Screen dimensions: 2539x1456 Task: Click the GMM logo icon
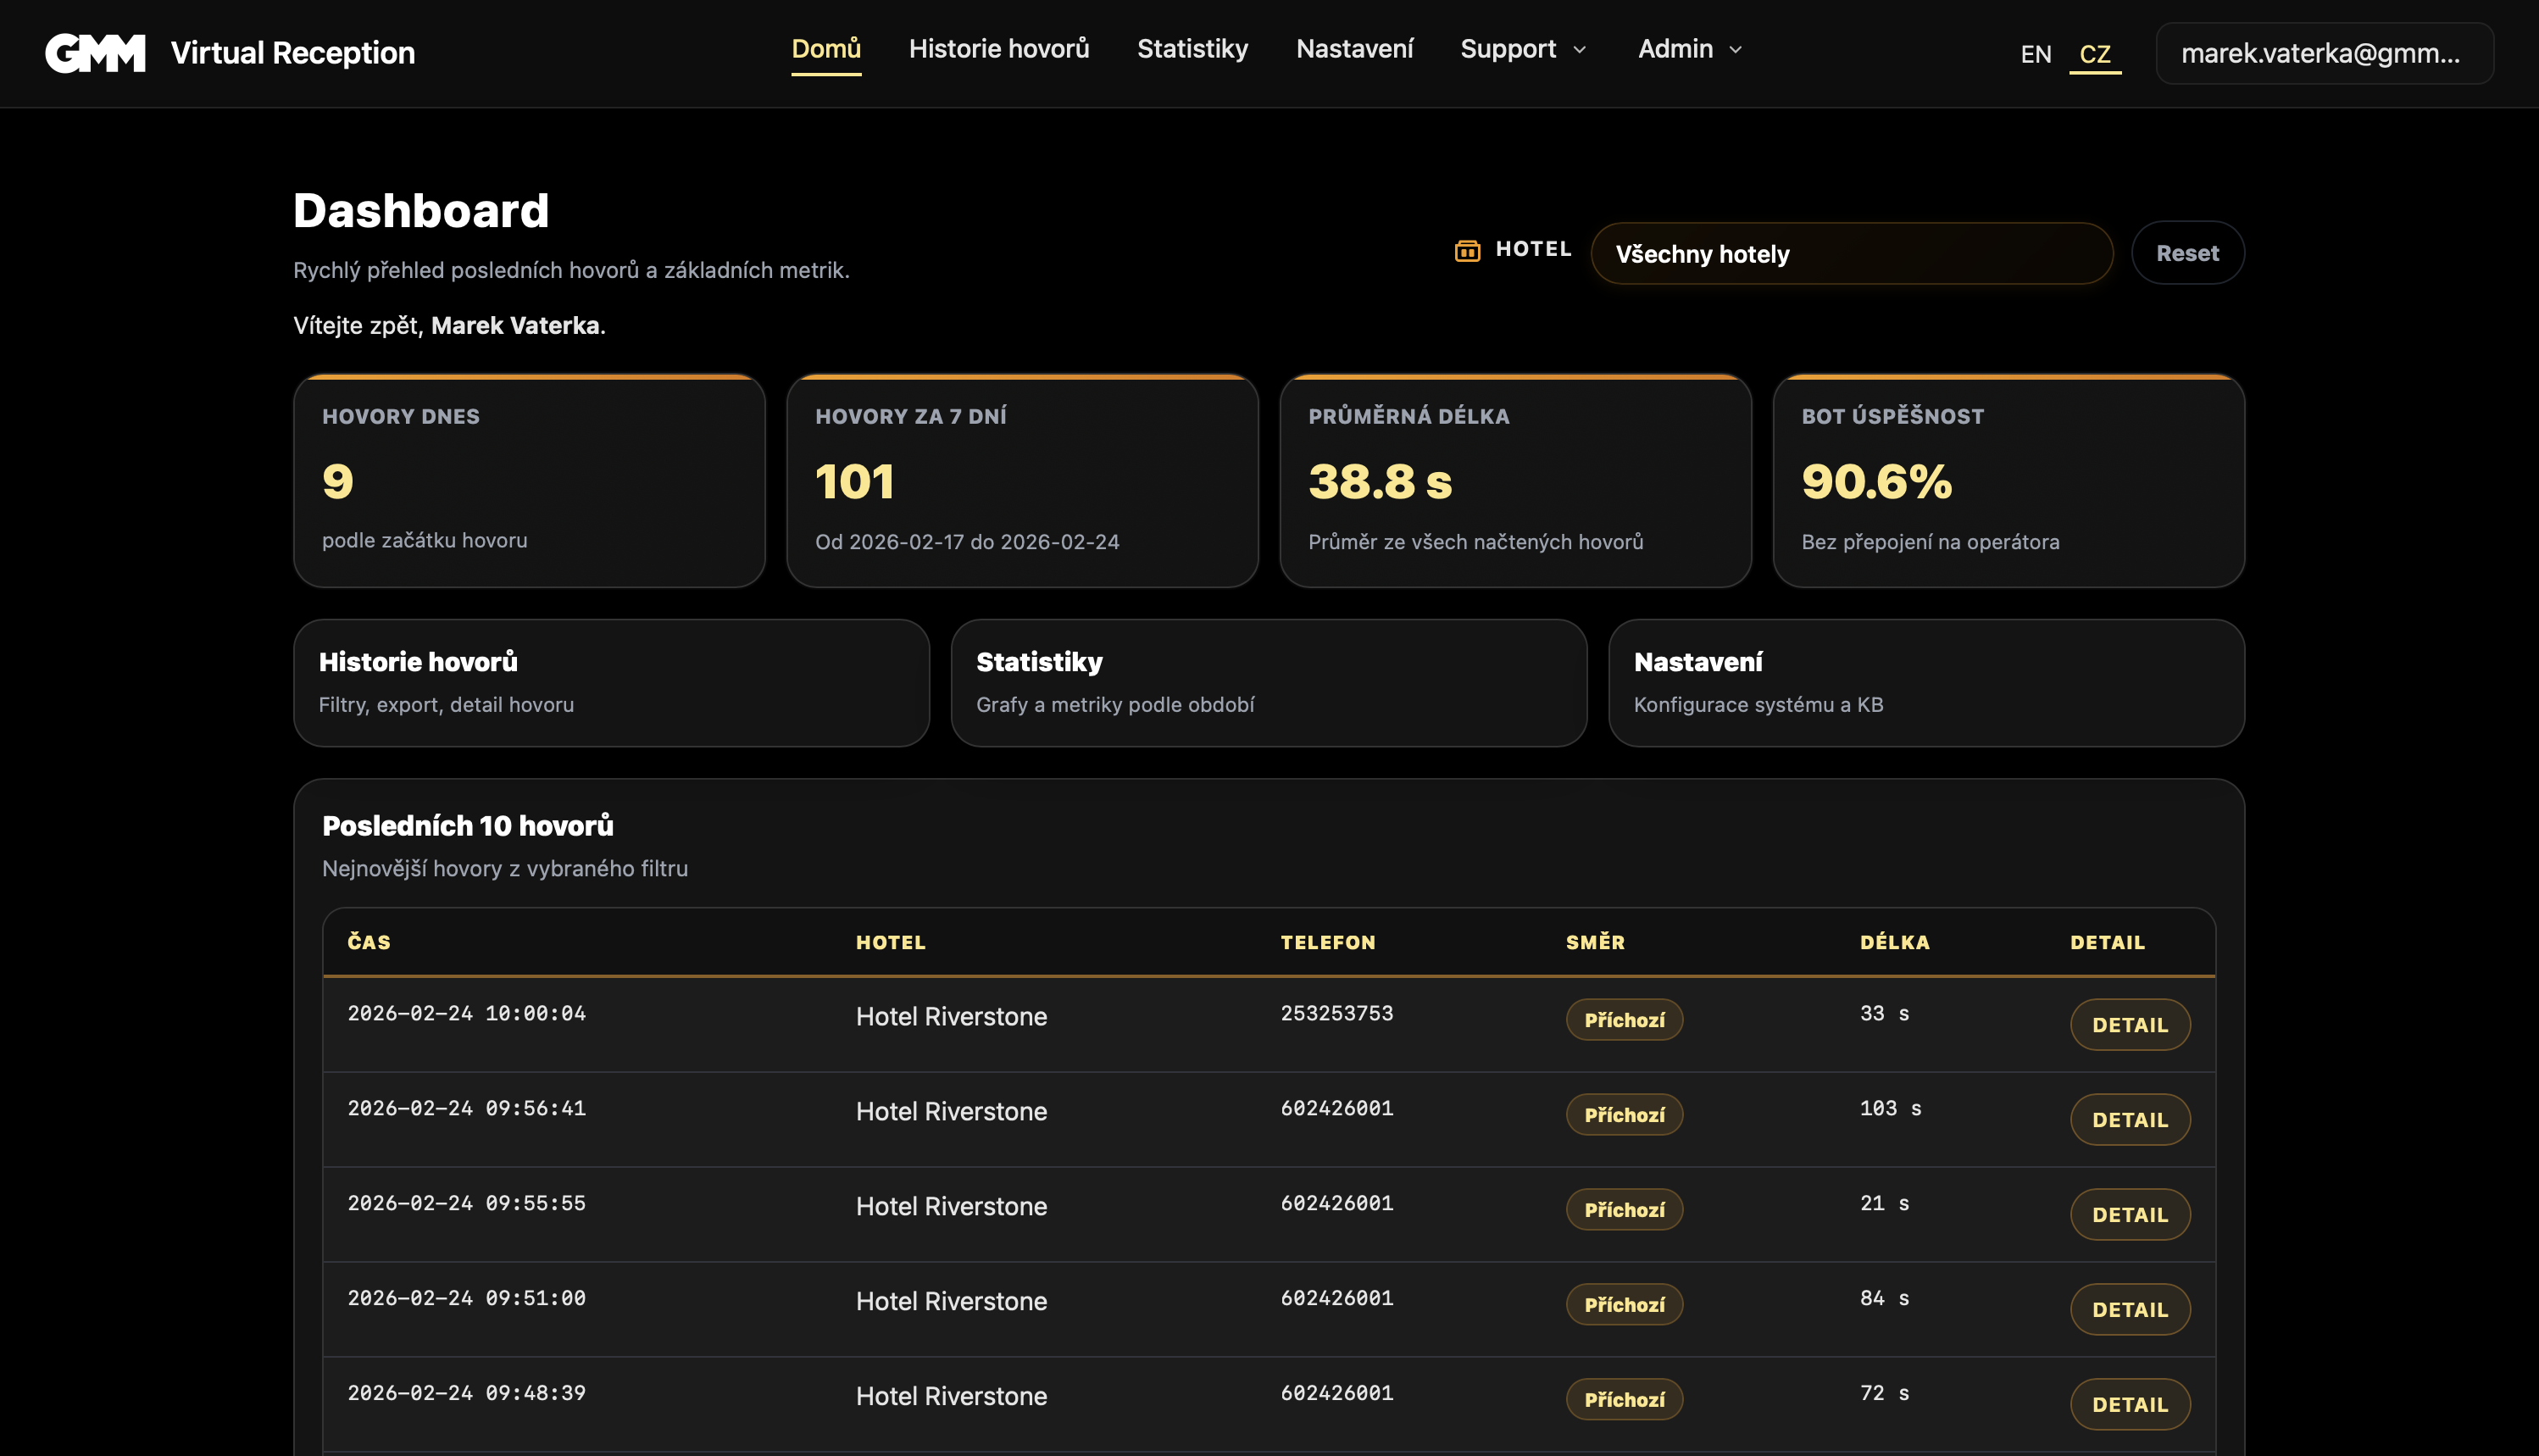tap(95, 53)
